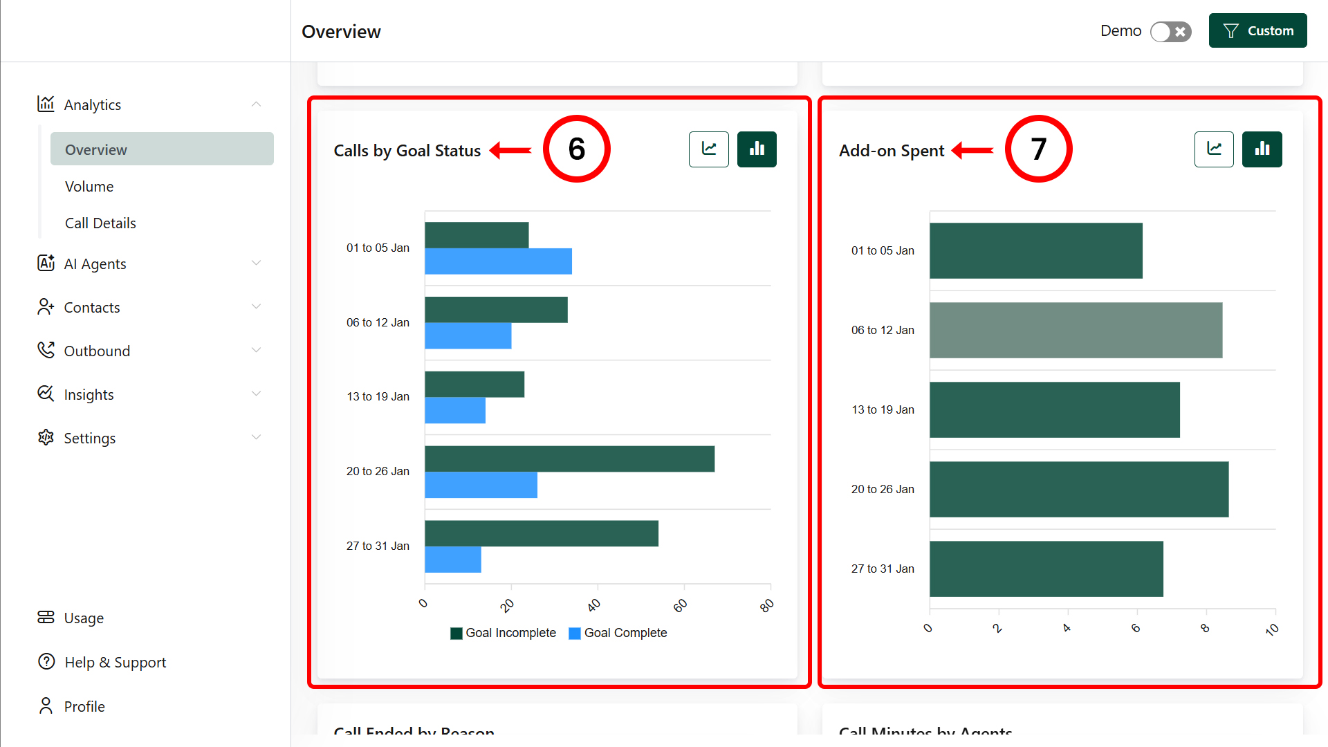Click the 20 to 26 Jan Add-on Spent bar
This screenshot has width=1328, height=747.
pos(1079,489)
